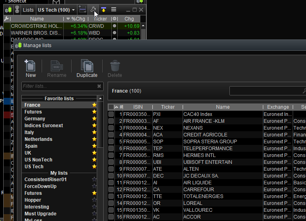Sort by the %Chg column header
This screenshot has height=221, width=306.
76,19
